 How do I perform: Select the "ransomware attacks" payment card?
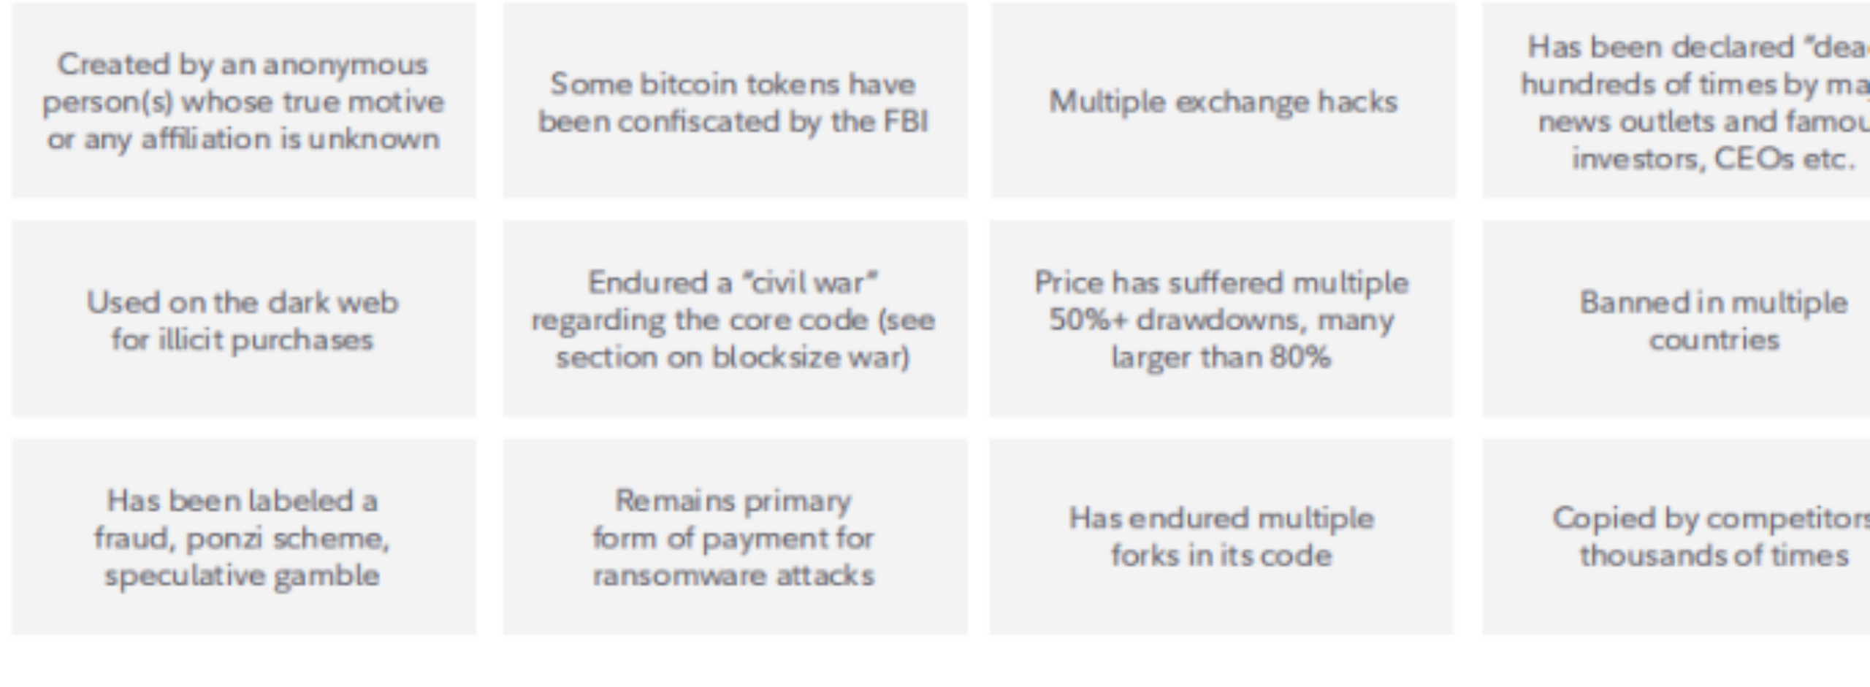click(735, 537)
